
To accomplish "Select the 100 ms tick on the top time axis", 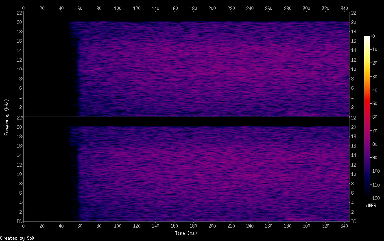I will (118, 8).
